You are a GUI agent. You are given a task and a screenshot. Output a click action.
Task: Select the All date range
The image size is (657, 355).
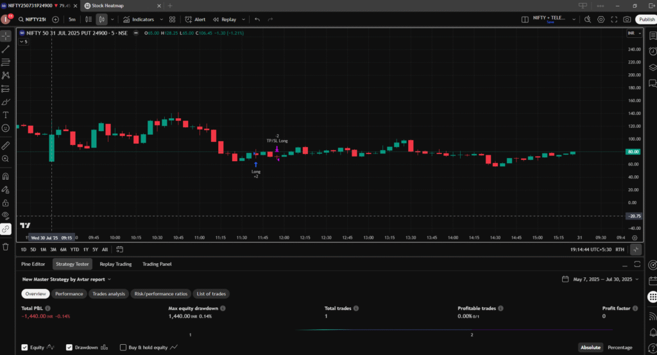(105, 249)
